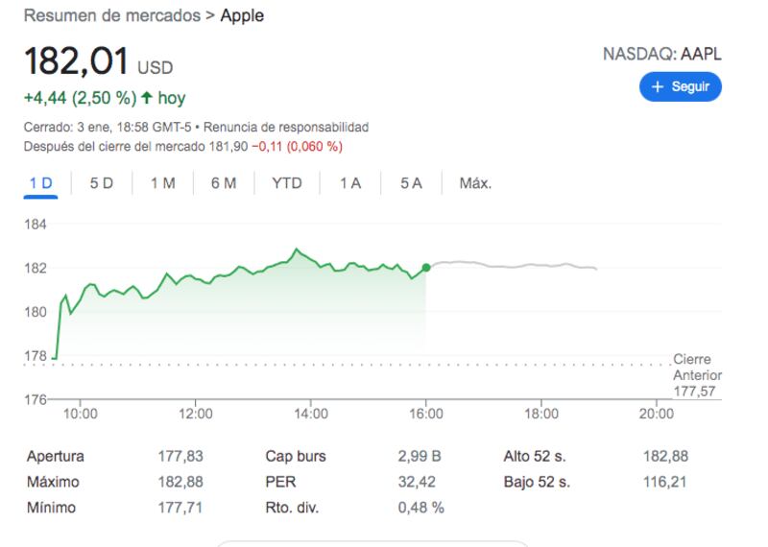Click the 14:00 time axis label

[311, 414]
